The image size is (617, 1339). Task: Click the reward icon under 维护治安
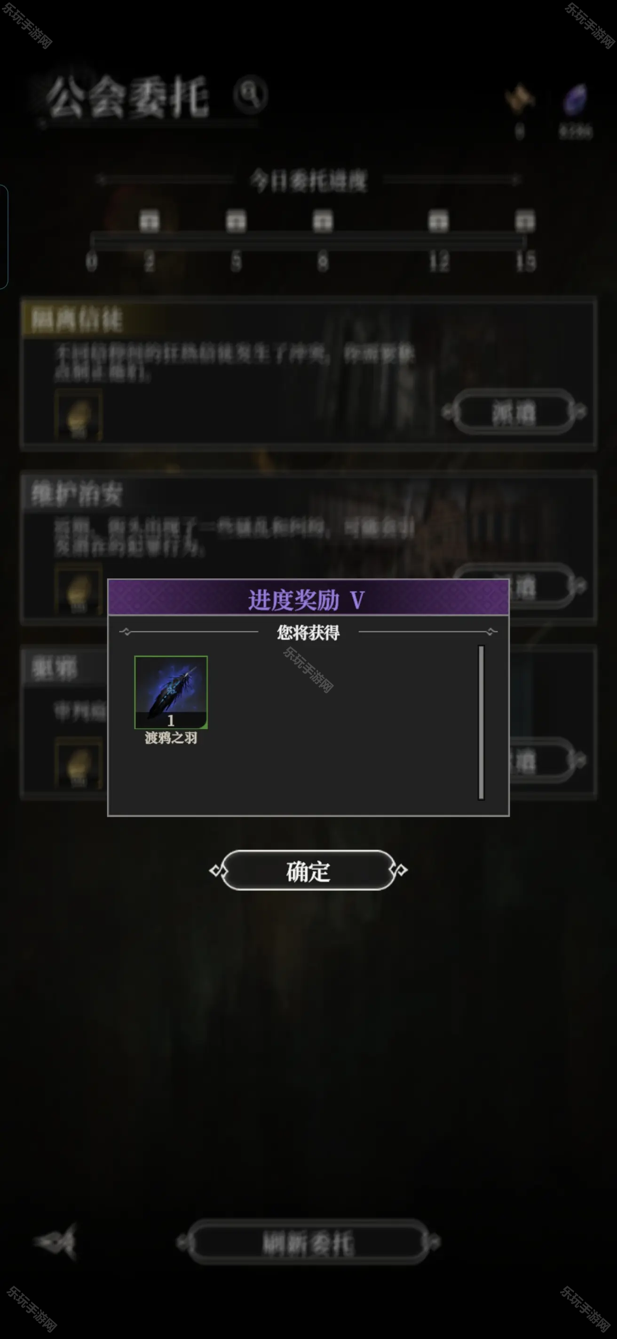(79, 590)
